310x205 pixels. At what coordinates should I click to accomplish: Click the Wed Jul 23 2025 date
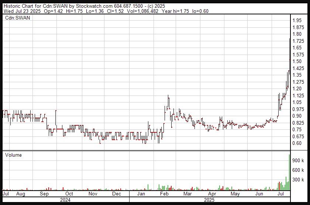pos(22,11)
